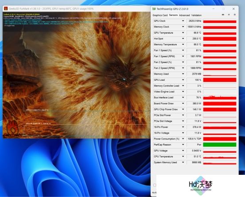Open the GPU Temperature dropdown arrow

183,33
